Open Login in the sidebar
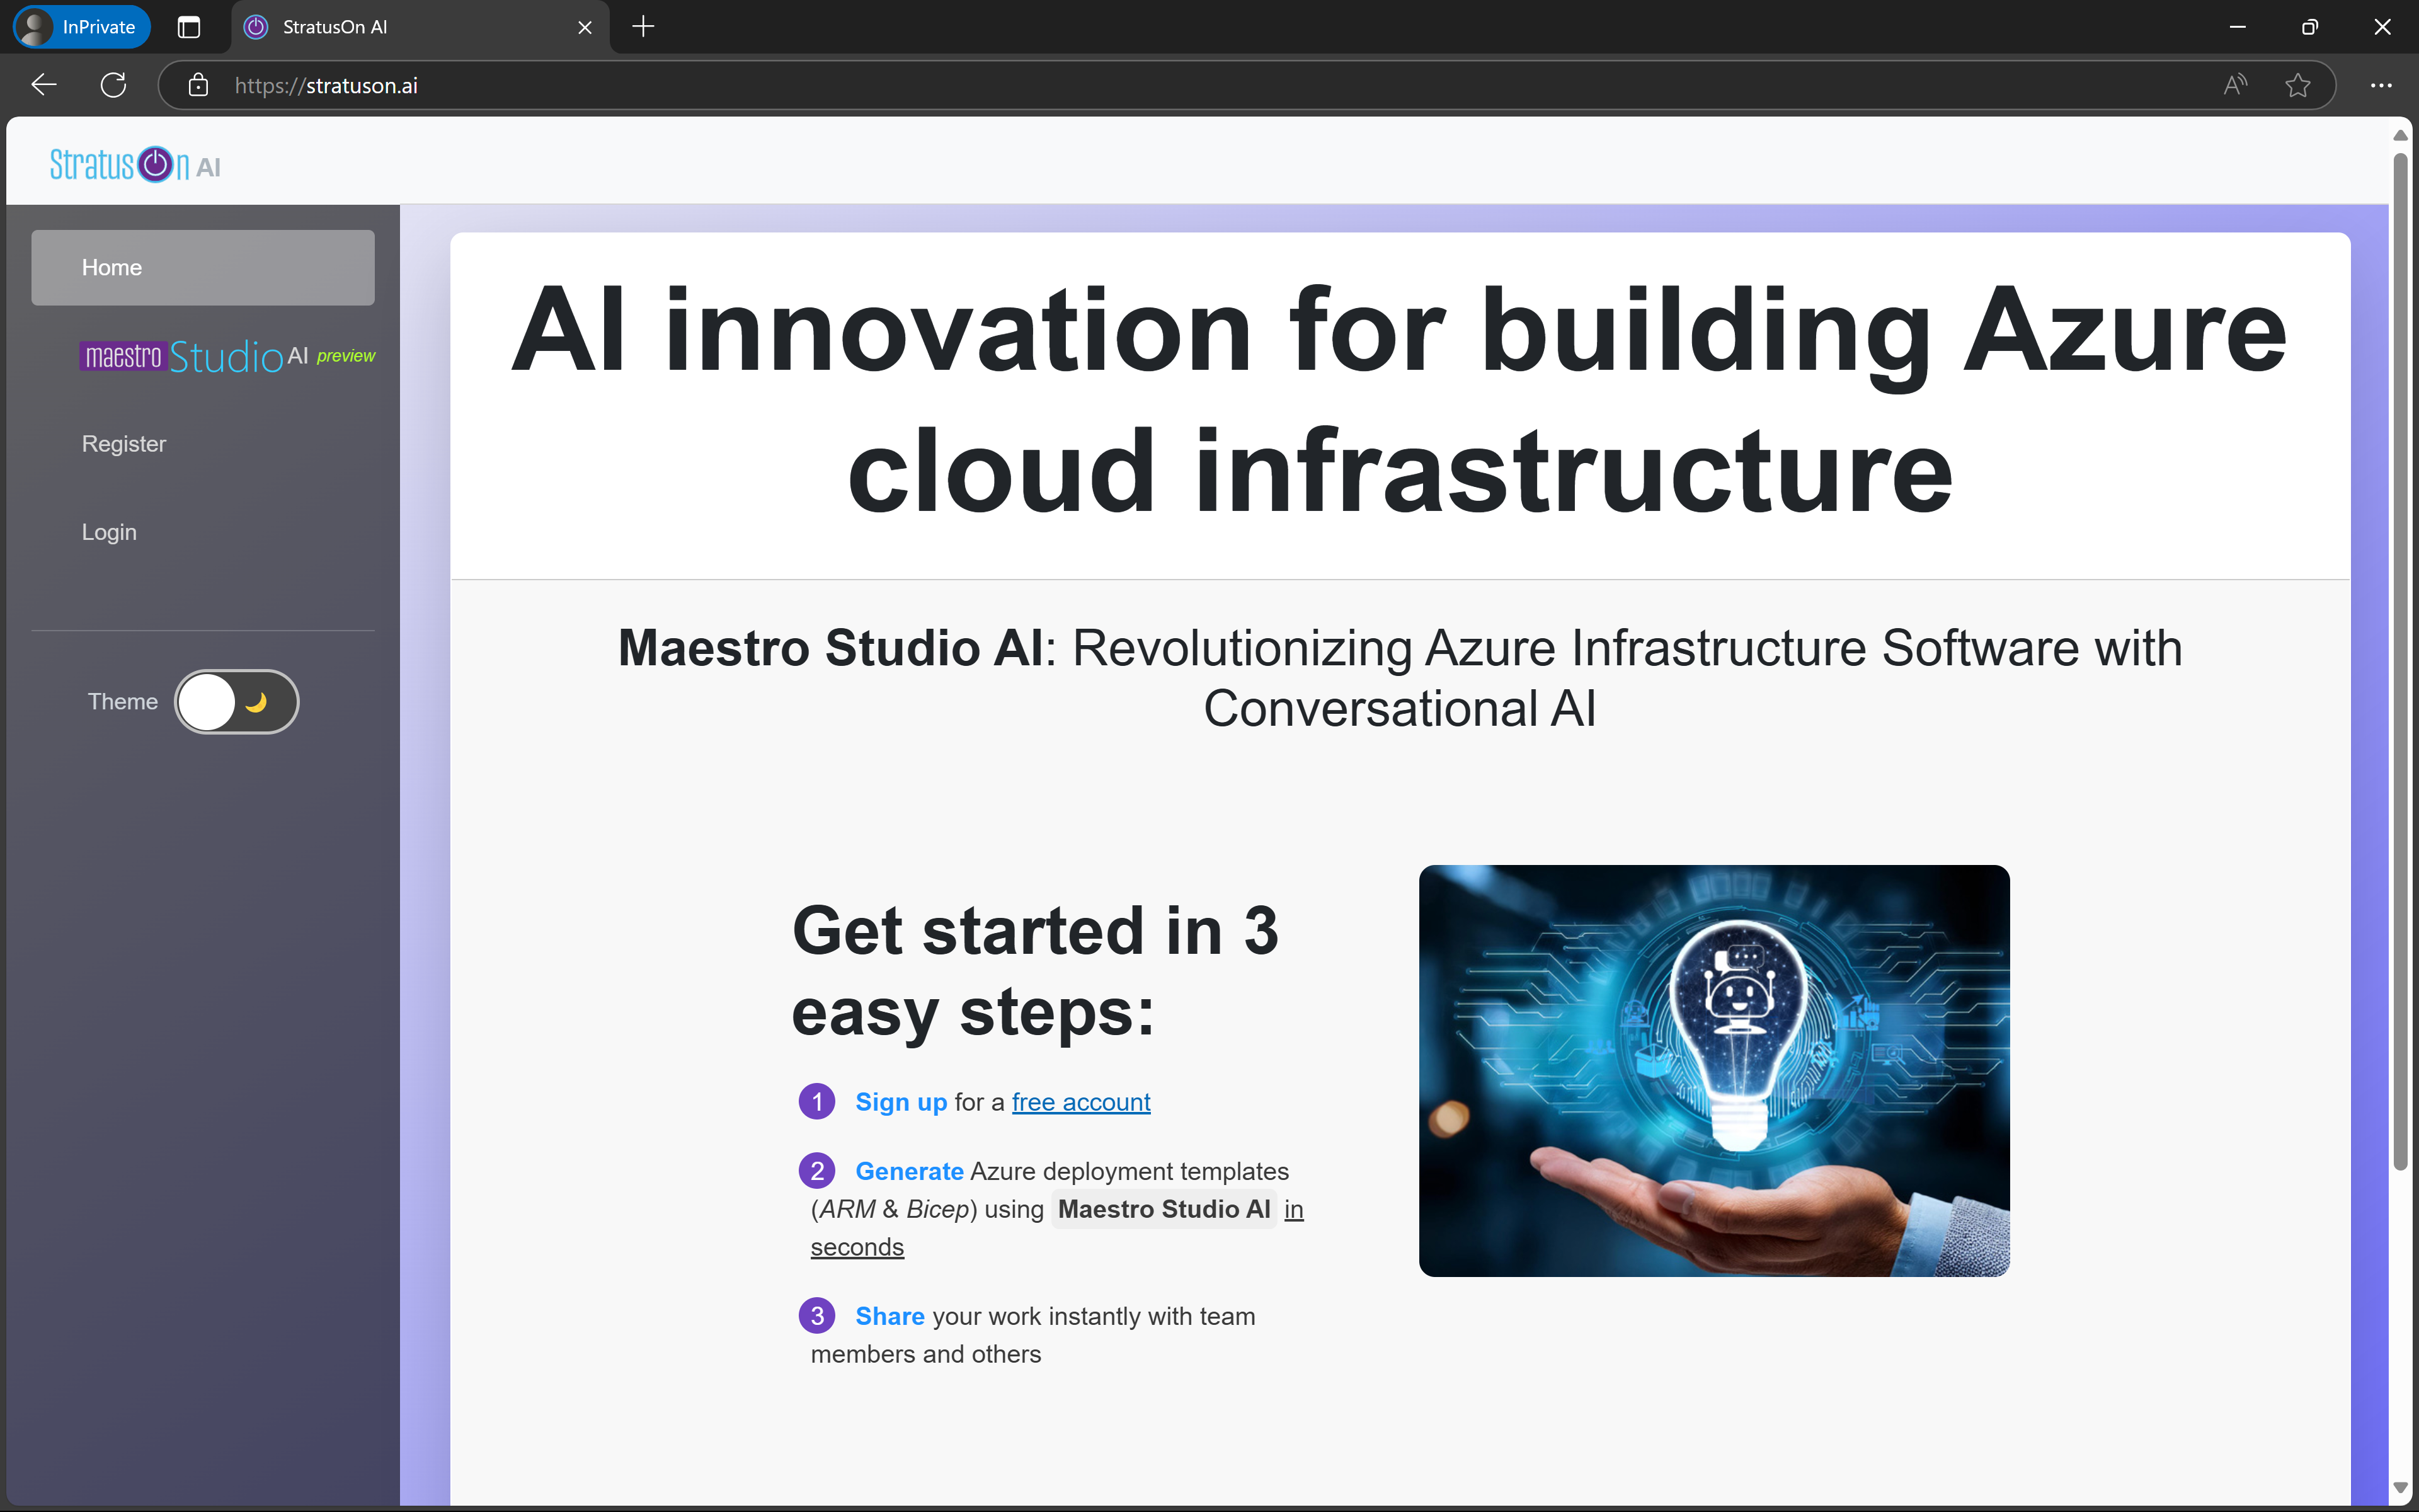The image size is (2419, 1512). coord(109,532)
